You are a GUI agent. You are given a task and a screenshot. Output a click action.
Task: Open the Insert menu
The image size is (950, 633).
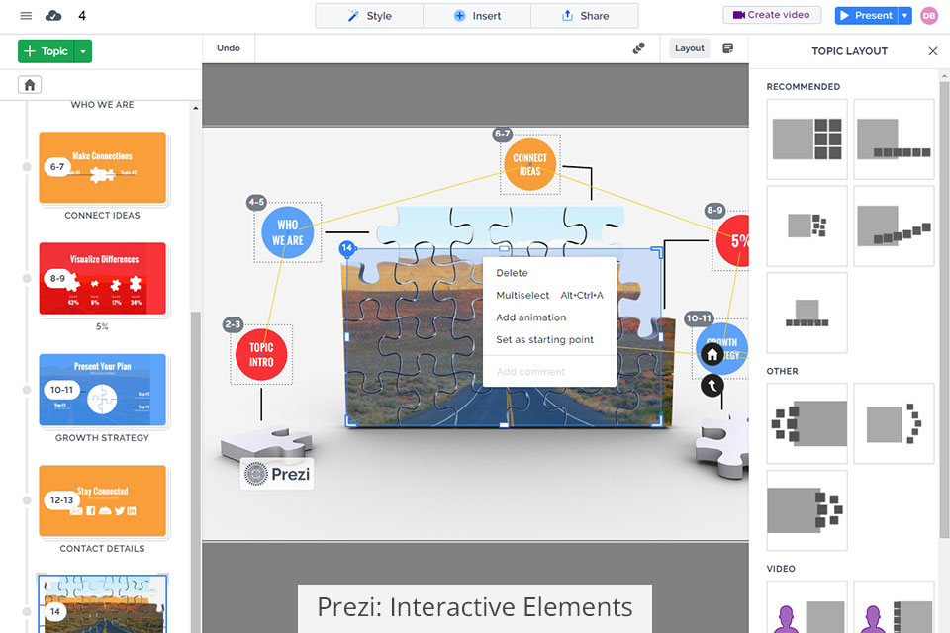tap(477, 16)
